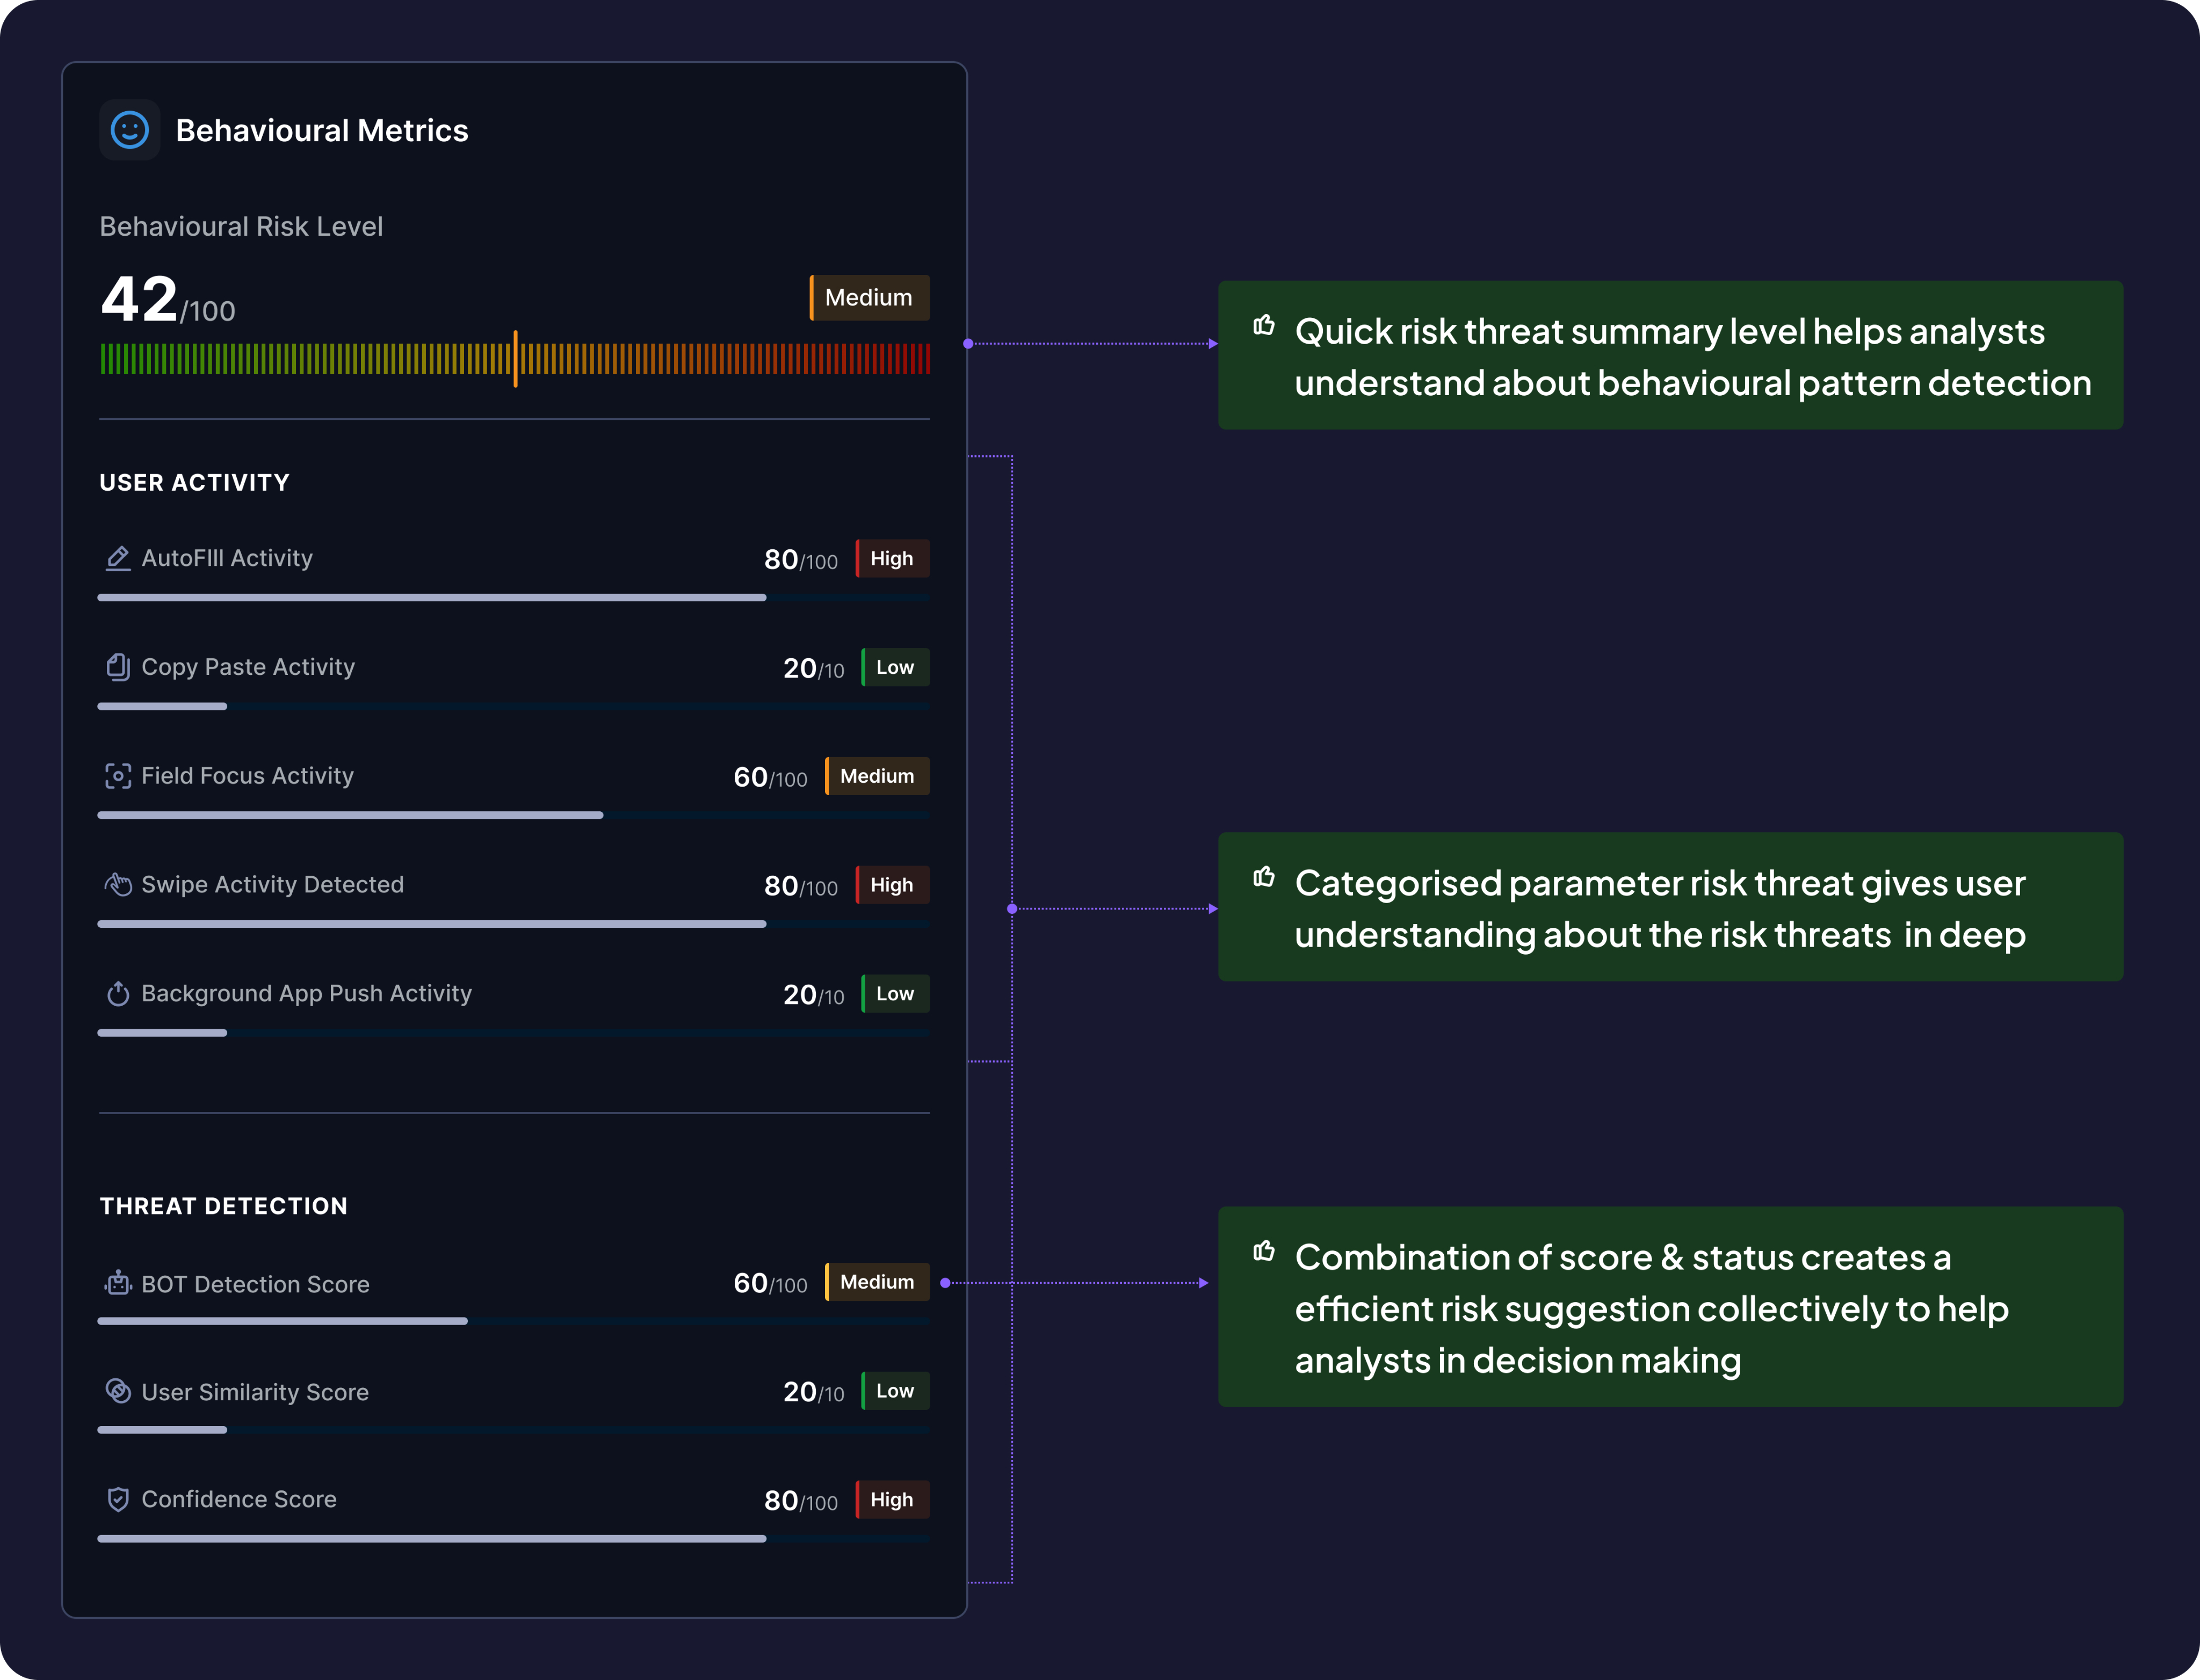Click the Confidence Score shield icon
Screen dimensions: 2200x1680
click(118, 1499)
